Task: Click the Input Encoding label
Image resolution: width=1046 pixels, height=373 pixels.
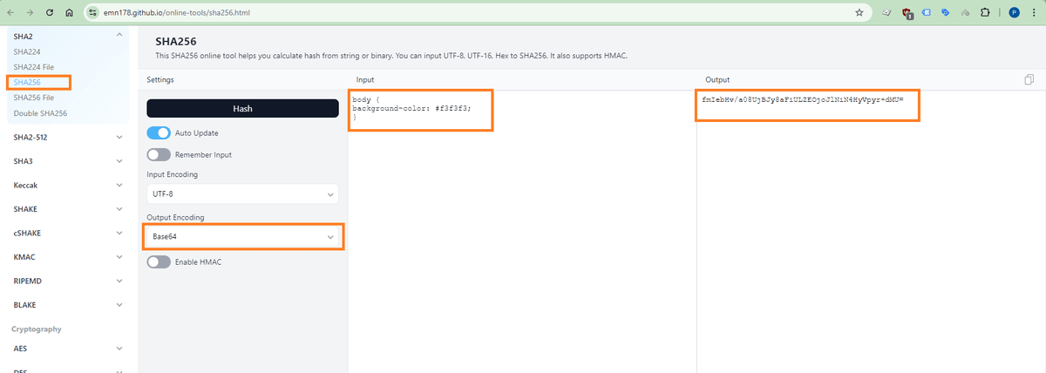Action: [172, 174]
